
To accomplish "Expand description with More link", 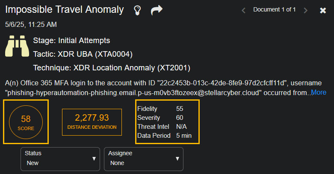I will 319,93.
